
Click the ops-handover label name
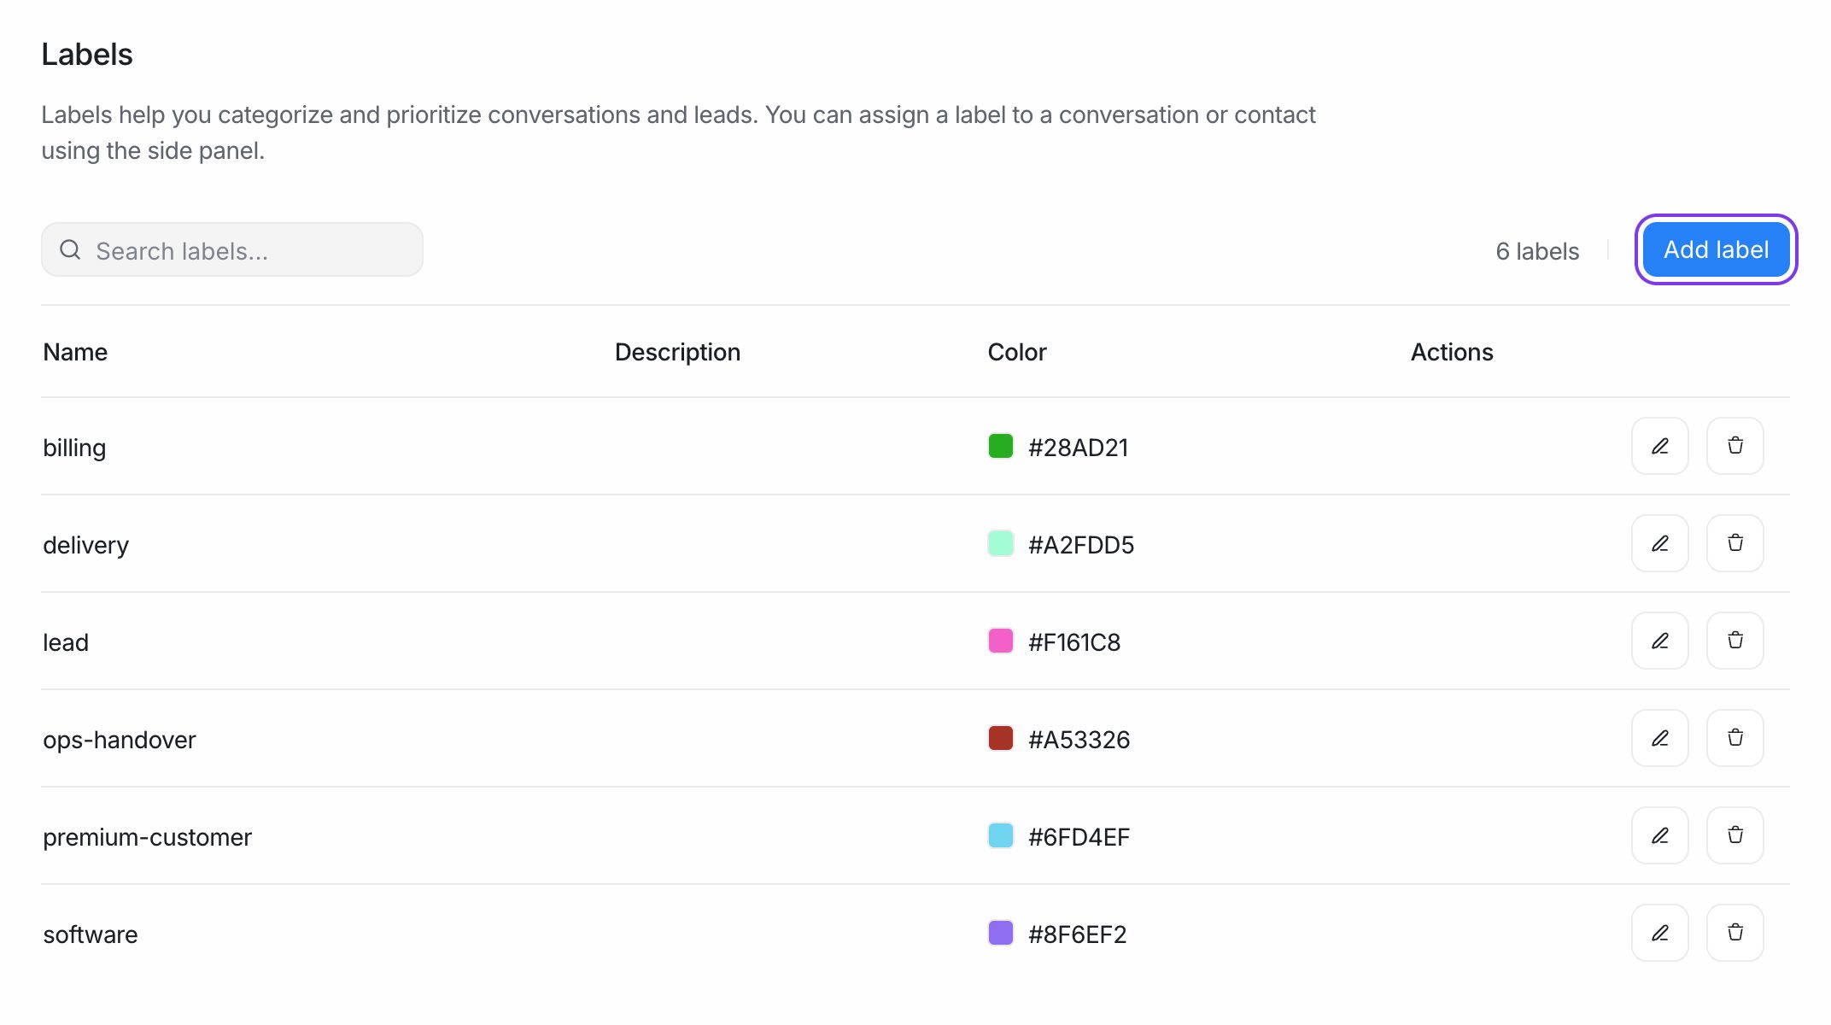120,740
